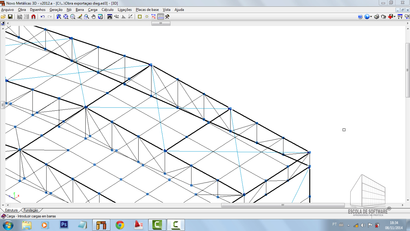Viewport: 410px width, 231px height.
Task: Undo the last action
Action: (x=43, y=17)
